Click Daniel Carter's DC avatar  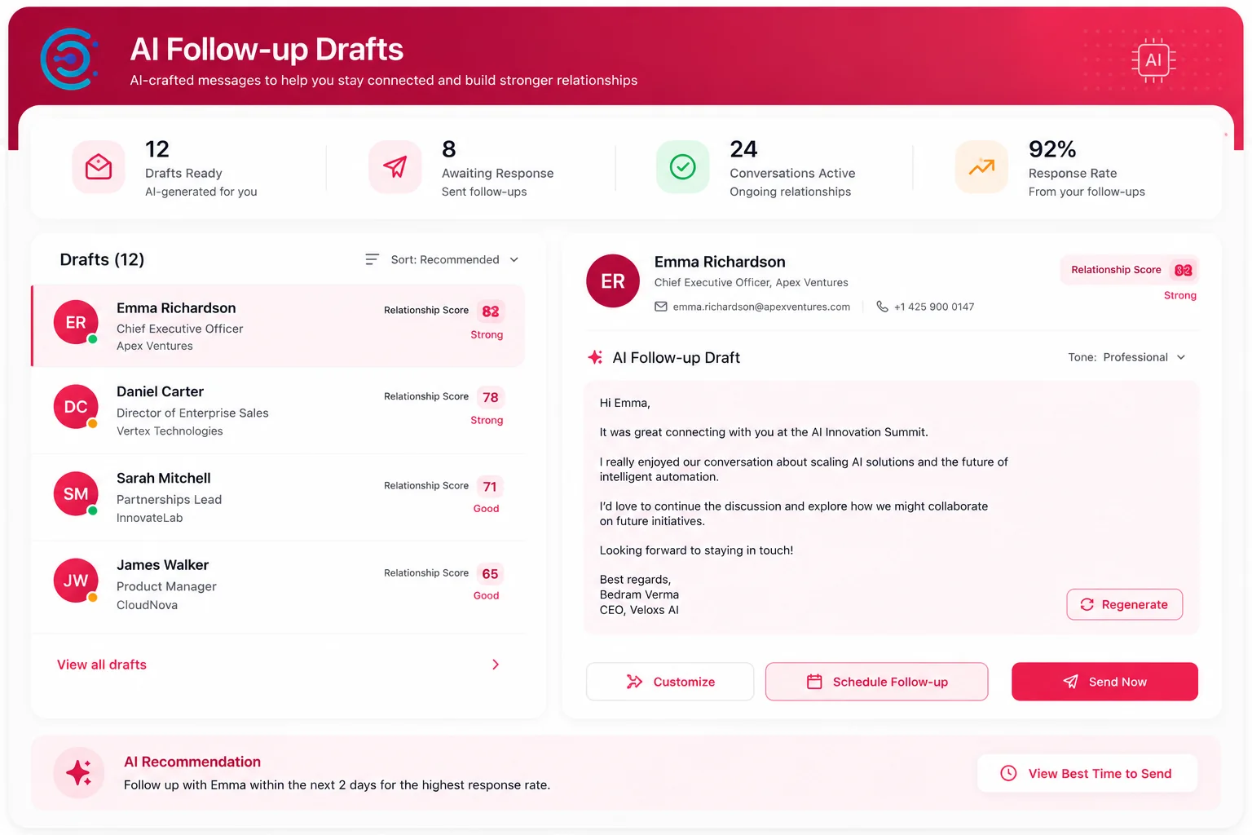(76, 407)
